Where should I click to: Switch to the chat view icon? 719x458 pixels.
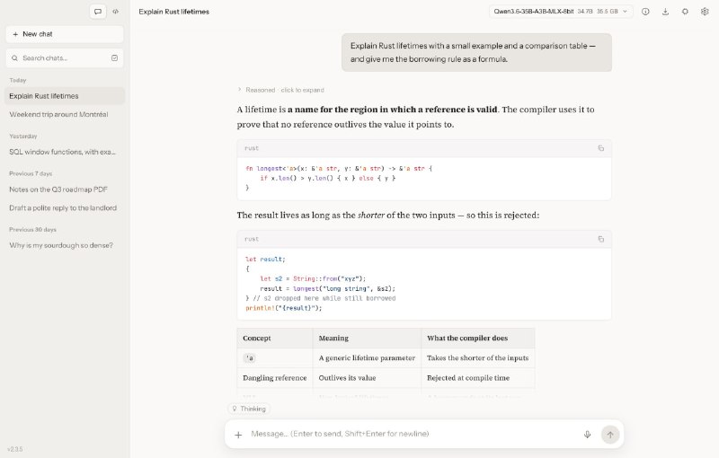pos(98,12)
